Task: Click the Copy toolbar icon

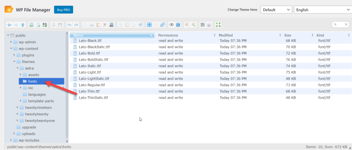Action: point(85,25)
